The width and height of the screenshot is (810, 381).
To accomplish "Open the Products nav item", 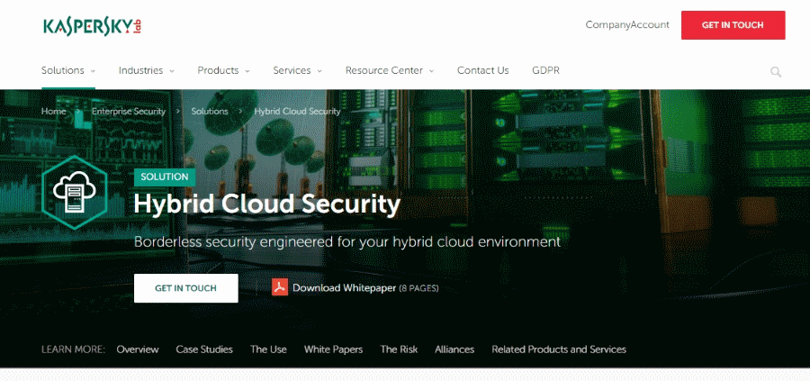I will 218,70.
